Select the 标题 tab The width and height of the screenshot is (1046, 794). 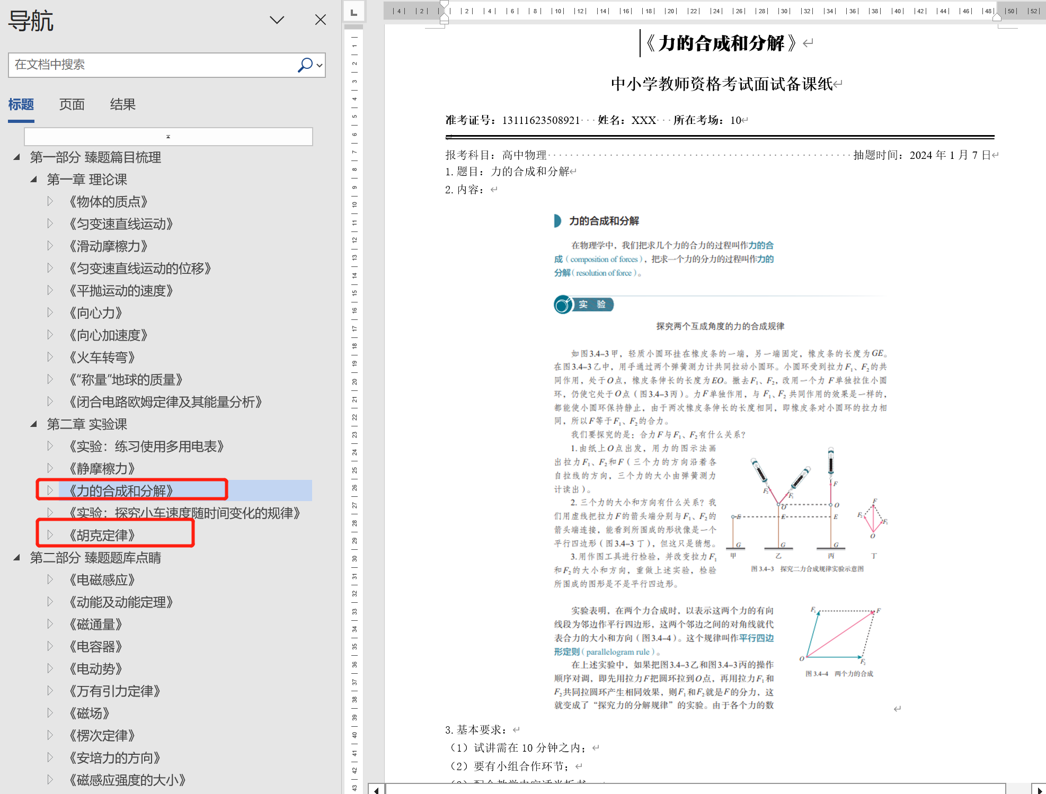(21, 104)
